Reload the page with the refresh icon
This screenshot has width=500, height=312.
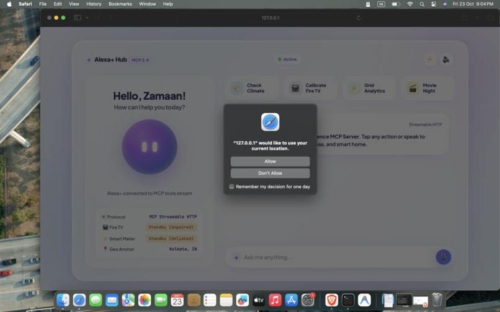tap(359, 18)
